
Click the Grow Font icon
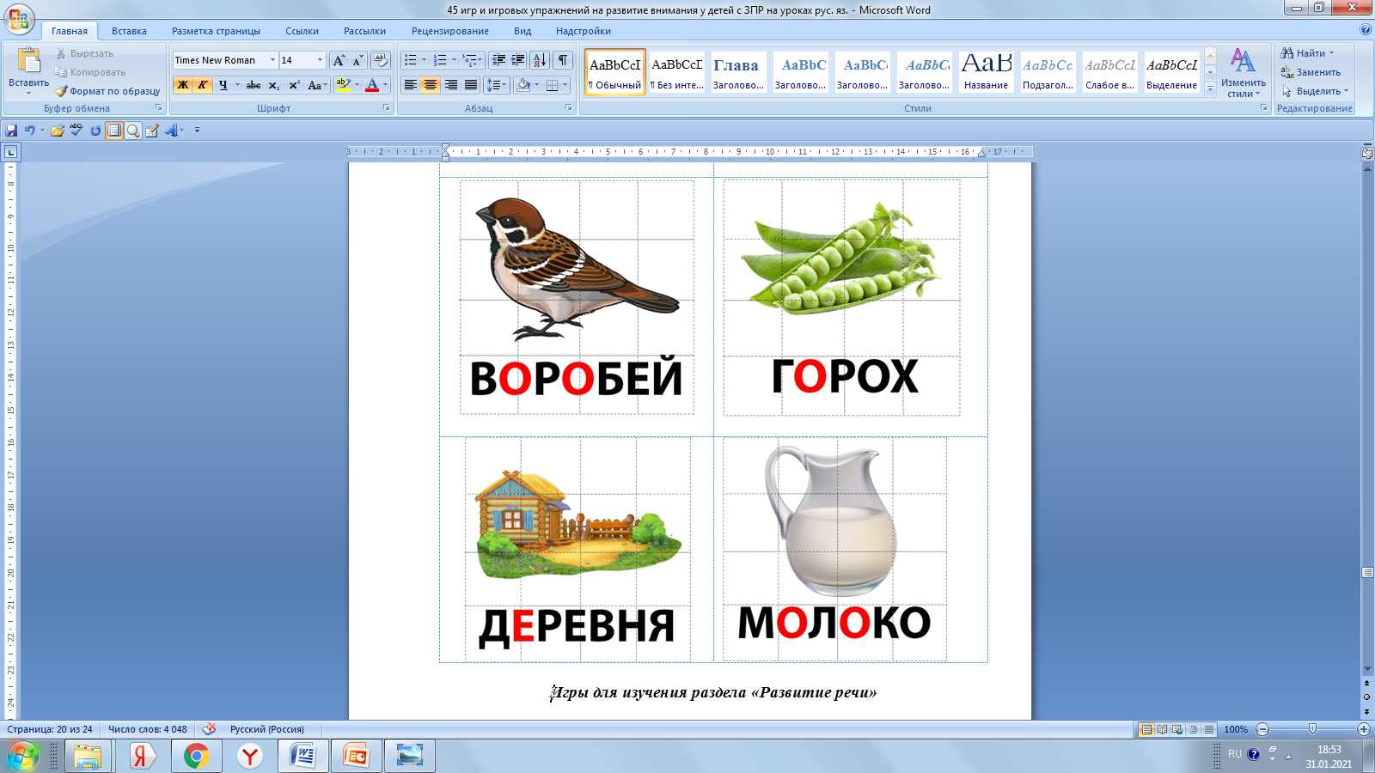coord(339,60)
